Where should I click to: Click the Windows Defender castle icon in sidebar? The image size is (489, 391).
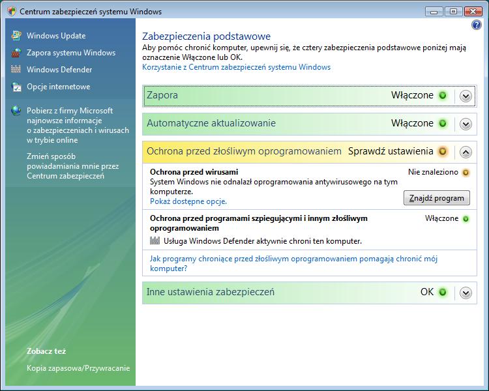(x=16, y=69)
